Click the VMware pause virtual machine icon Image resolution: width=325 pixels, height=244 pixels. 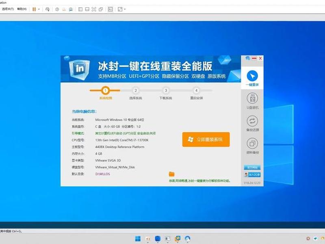click(34, 9)
